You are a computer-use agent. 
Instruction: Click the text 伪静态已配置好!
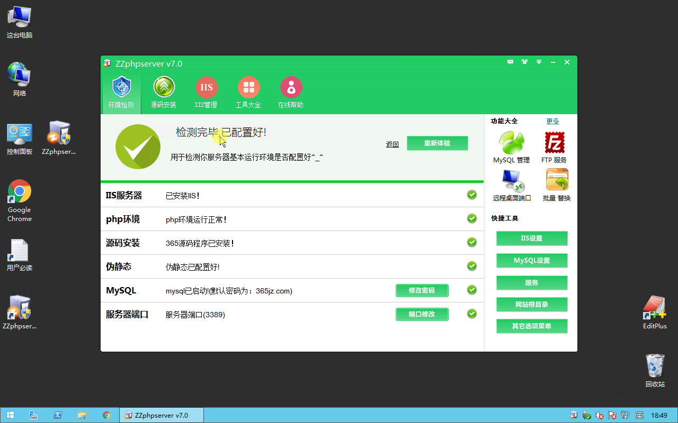pos(193,267)
